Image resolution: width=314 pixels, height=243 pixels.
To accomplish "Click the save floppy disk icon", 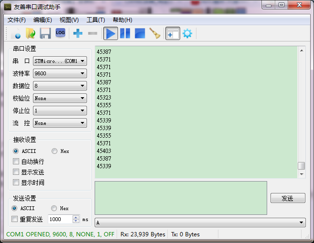I will 45,33.
